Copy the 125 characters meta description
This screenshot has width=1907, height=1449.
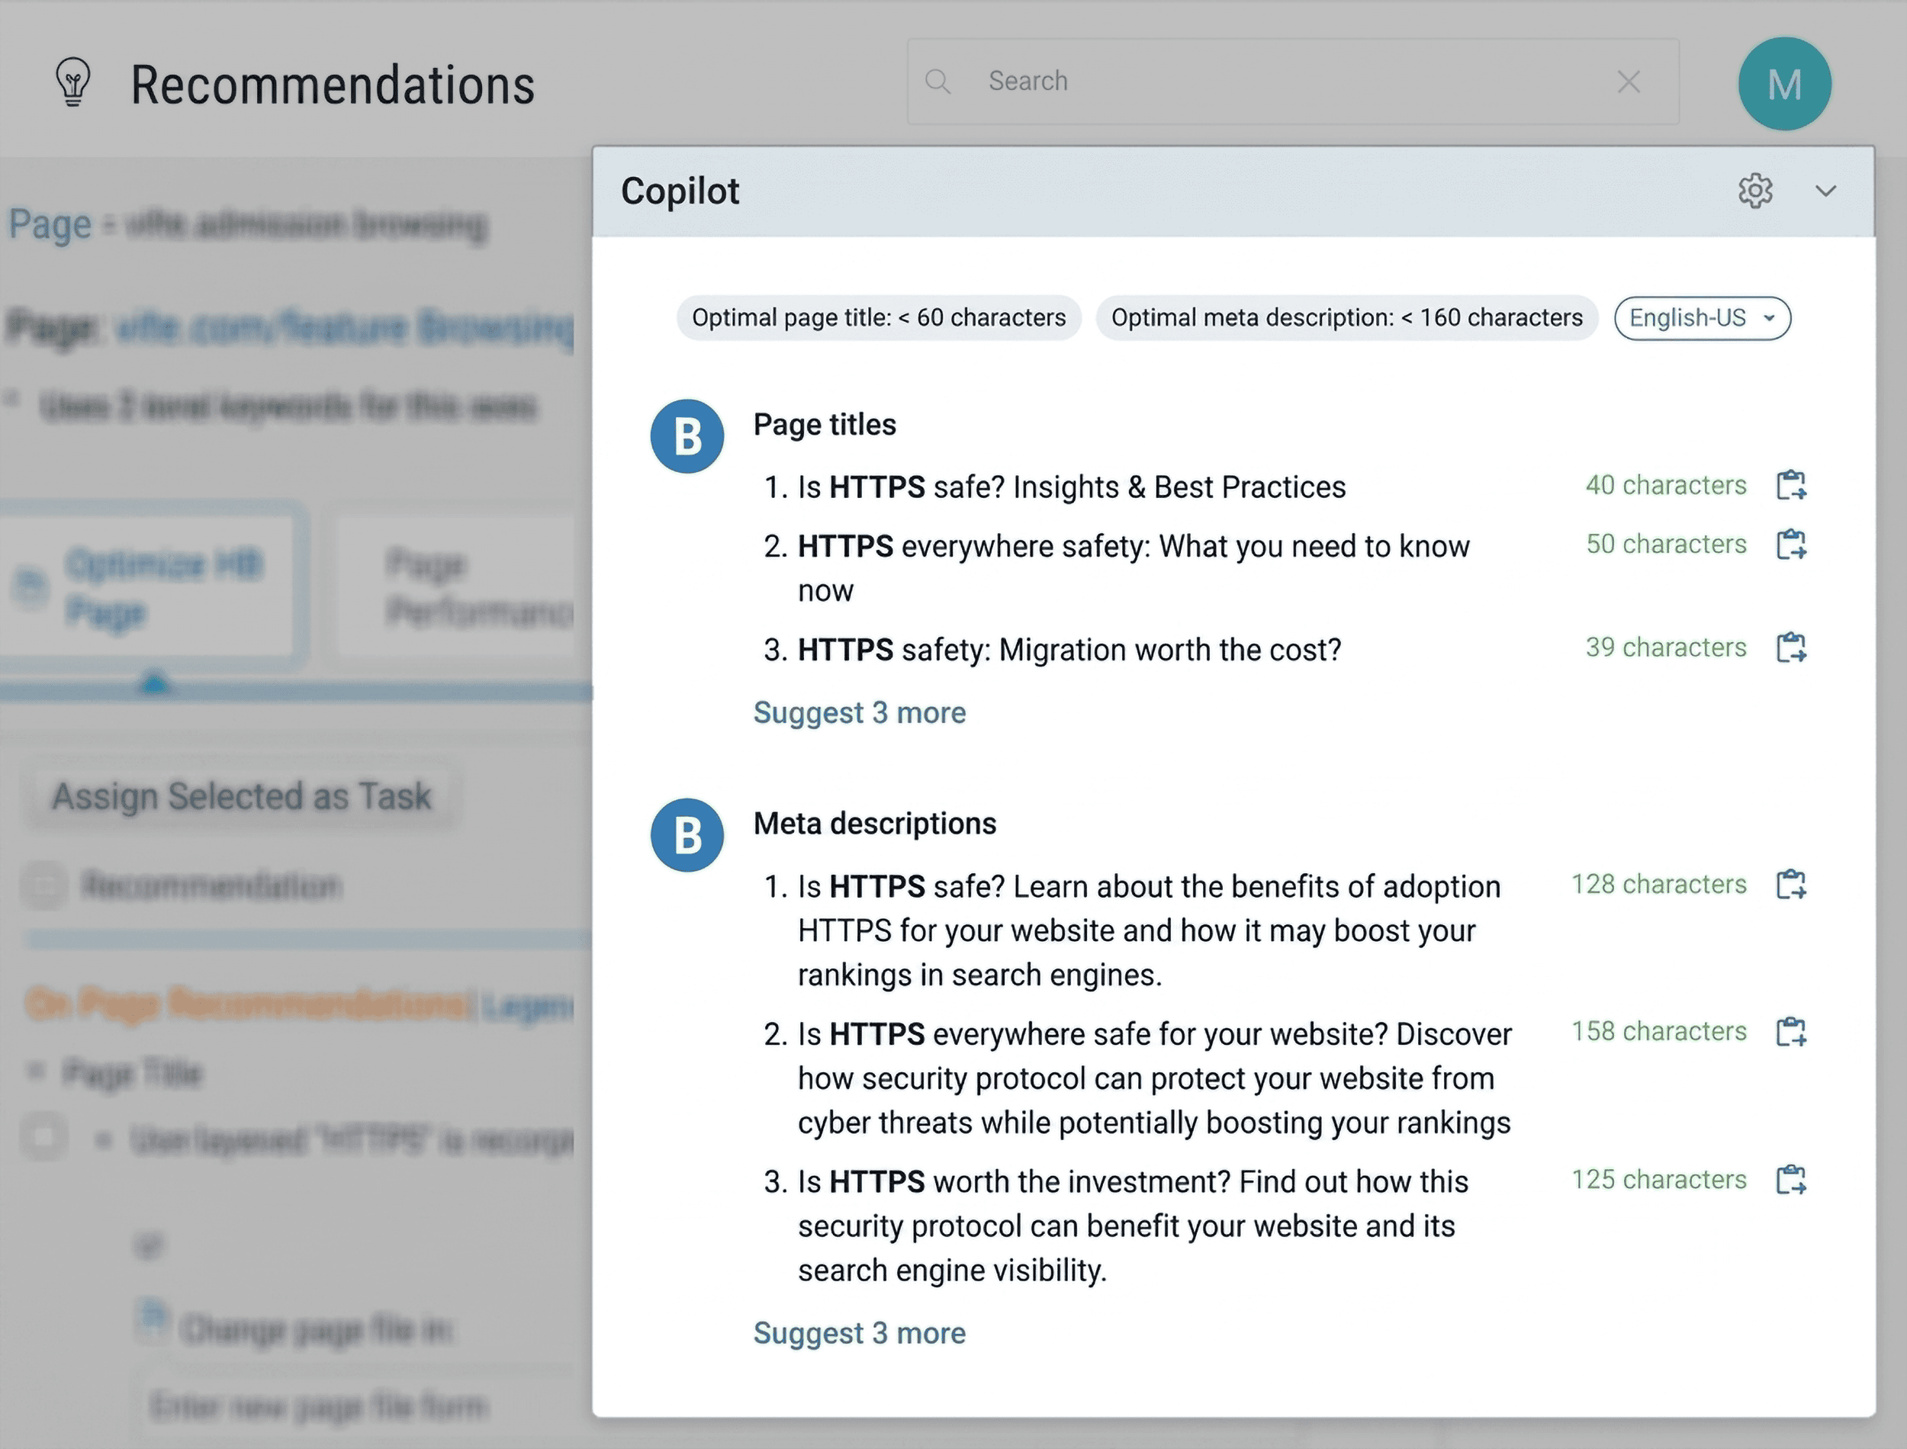1790,1179
